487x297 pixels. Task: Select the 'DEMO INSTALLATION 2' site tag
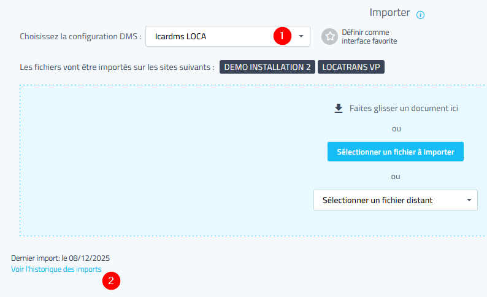pyautogui.click(x=267, y=67)
